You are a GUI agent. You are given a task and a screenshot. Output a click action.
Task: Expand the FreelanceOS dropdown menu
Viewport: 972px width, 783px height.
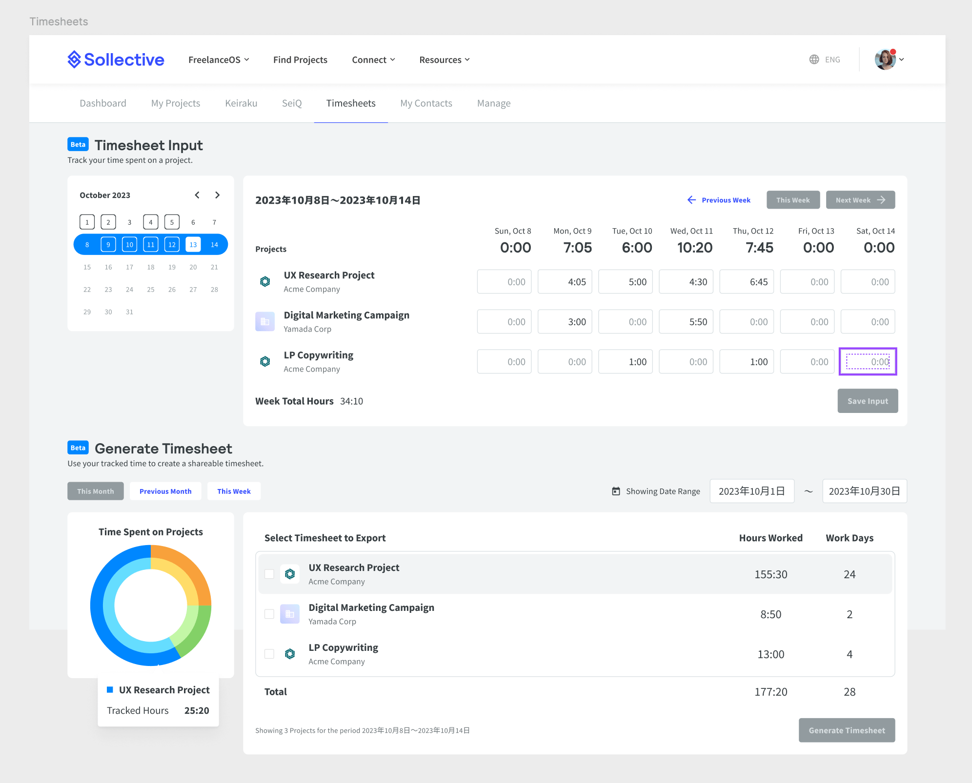pyautogui.click(x=219, y=59)
